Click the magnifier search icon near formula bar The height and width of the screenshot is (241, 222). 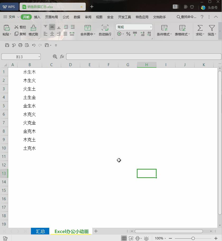pos(55,56)
